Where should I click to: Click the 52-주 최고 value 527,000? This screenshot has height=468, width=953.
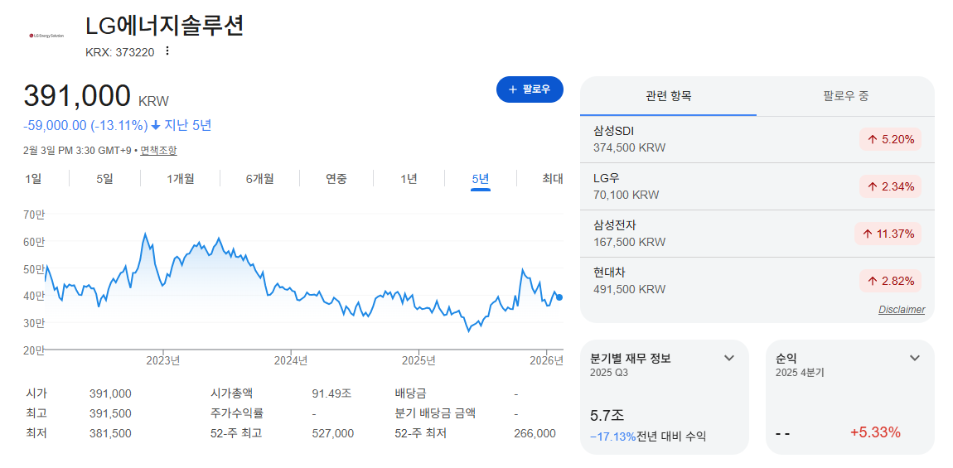pos(333,433)
